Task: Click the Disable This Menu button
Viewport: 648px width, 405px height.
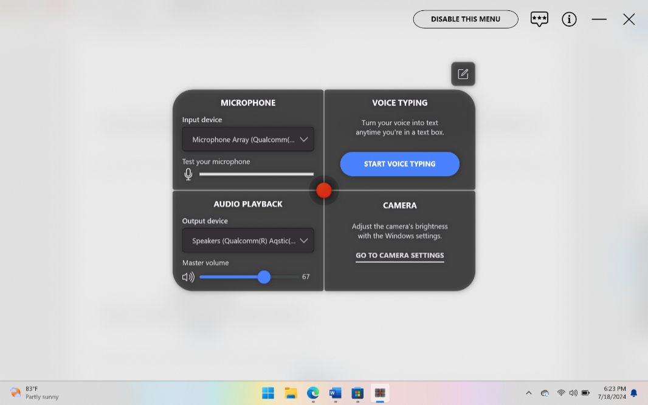Action: 466,19
